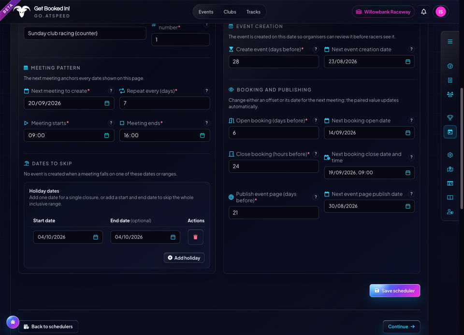Show help for Meeting starts

[x=111, y=123]
